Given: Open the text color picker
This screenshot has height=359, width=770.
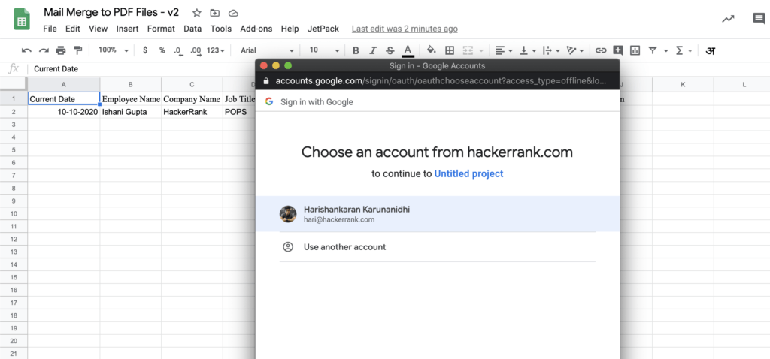Looking at the screenshot, I should click(x=408, y=50).
